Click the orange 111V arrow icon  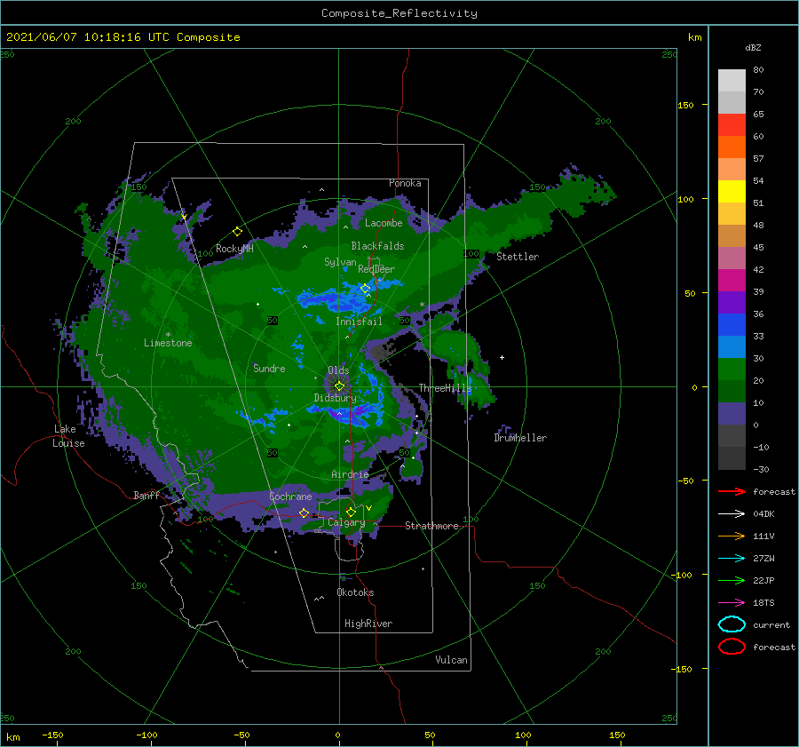click(x=732, y=536)
